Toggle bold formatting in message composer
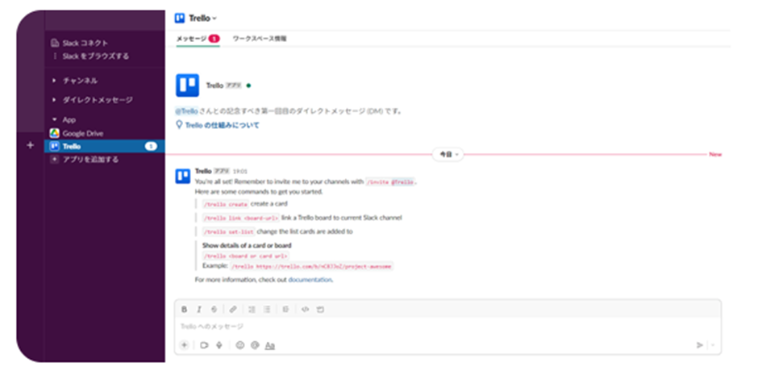 pyautogui.click(x=184, y=310)
